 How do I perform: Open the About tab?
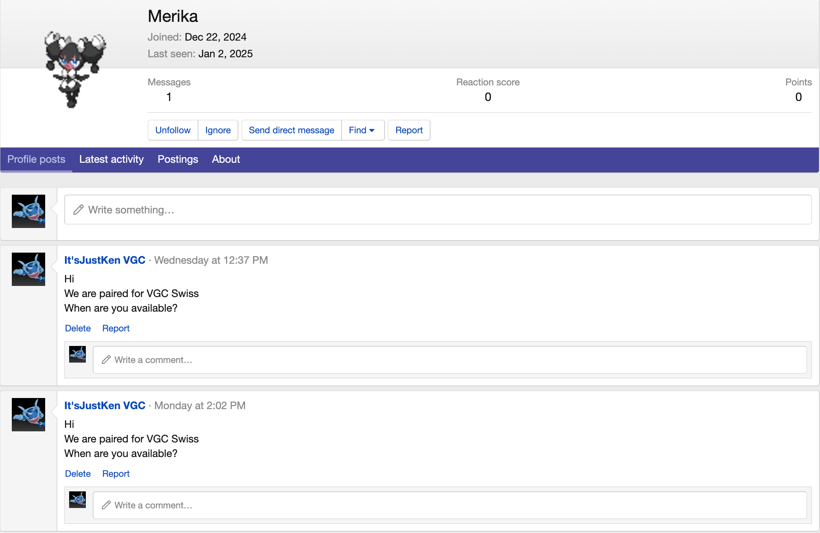click(226, 159)
